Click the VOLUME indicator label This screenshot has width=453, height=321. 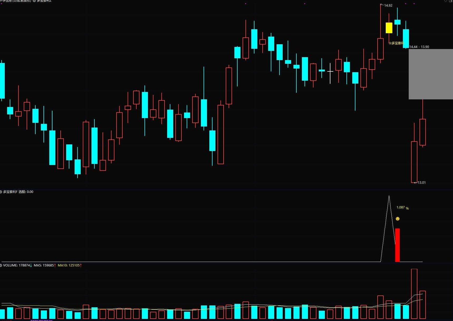tap(17, 265)
